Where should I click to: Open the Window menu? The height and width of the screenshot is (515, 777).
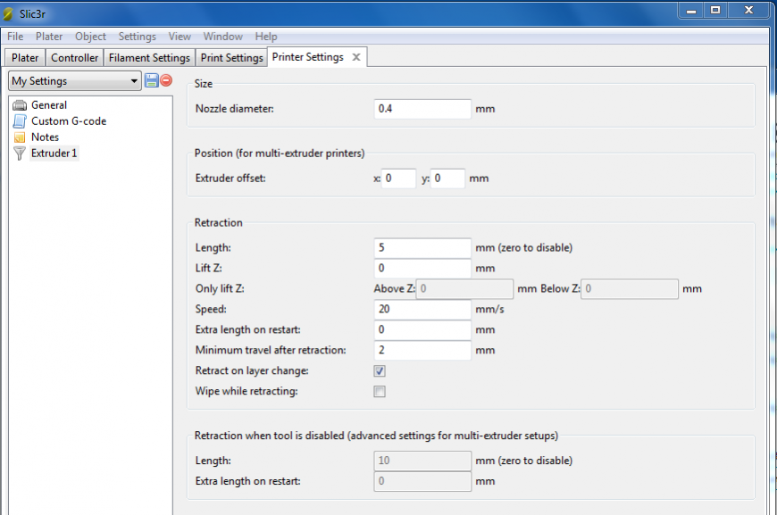pos(223,37)
